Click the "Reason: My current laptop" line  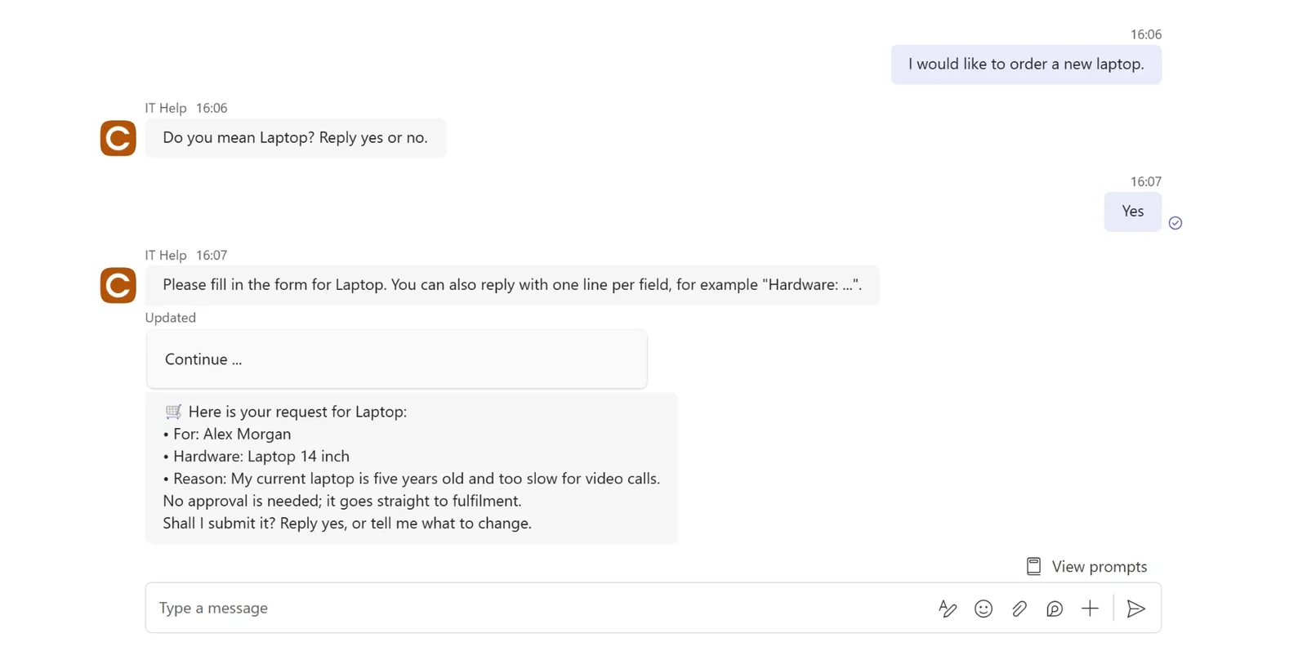pos(412,479)
